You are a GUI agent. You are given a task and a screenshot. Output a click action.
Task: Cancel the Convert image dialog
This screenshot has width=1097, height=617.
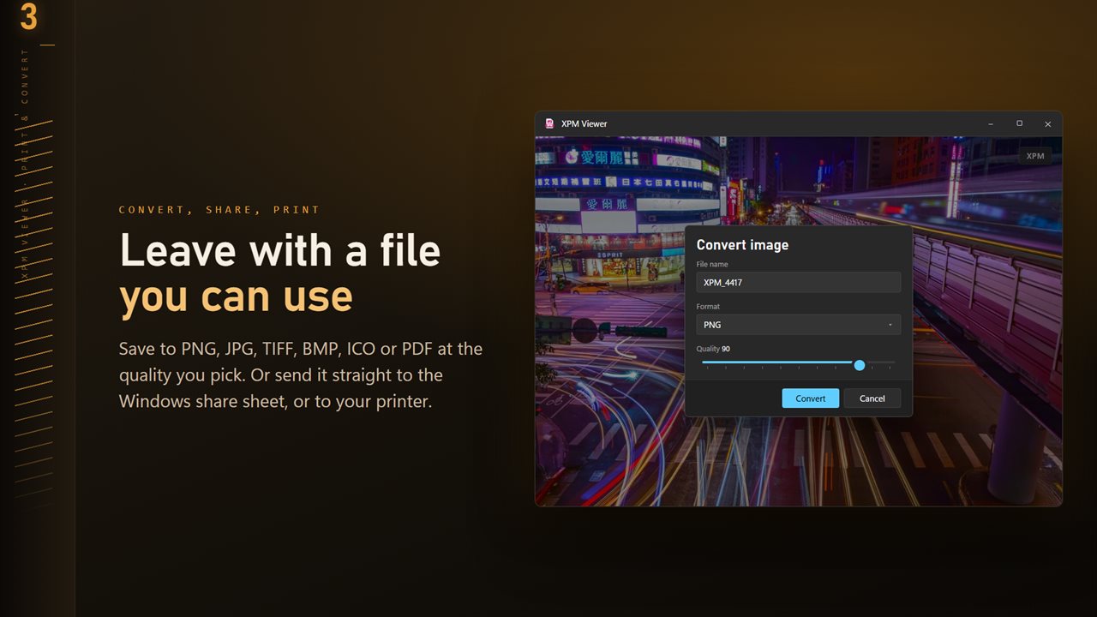pyautogui.click(x=872, y=398)
